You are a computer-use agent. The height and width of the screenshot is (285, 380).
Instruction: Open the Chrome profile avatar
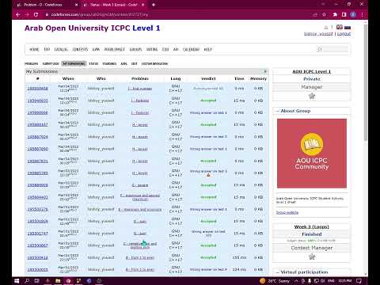click(x=353, y=15)
